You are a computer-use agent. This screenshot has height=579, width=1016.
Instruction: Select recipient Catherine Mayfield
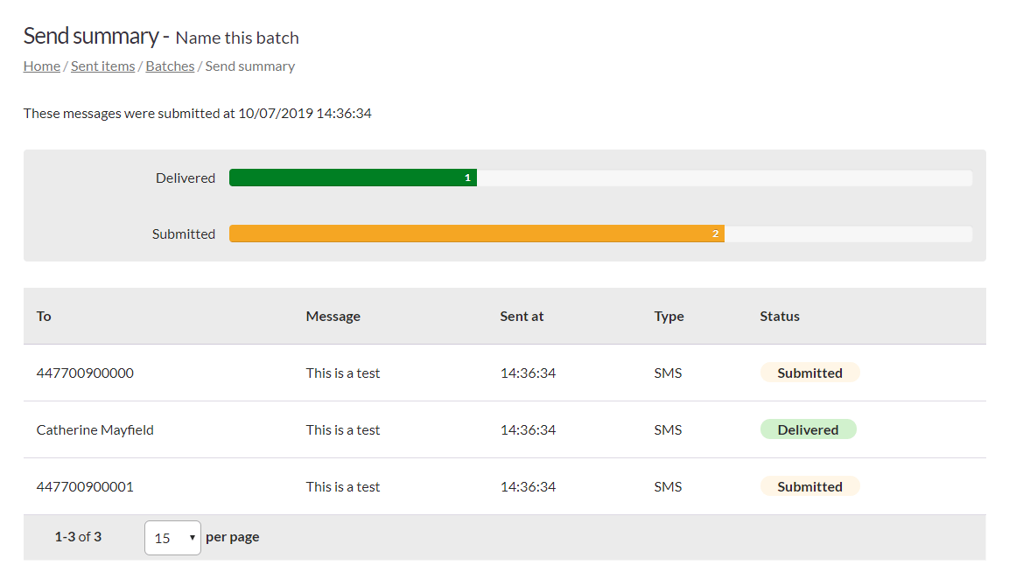(x=95, y=429)
